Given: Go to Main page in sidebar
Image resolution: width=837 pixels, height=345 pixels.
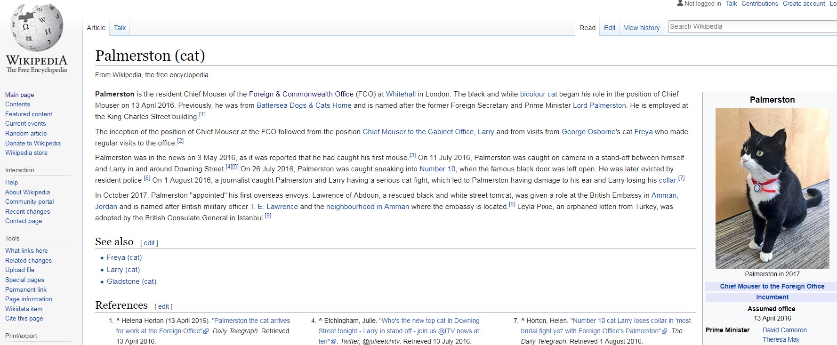Looking at the screenshot, I should (20, 95).
